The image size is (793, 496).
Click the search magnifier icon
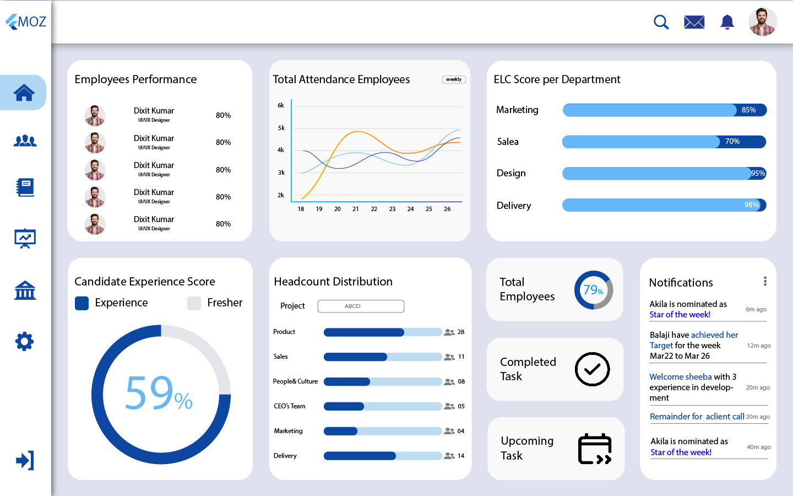coord(661,22)
